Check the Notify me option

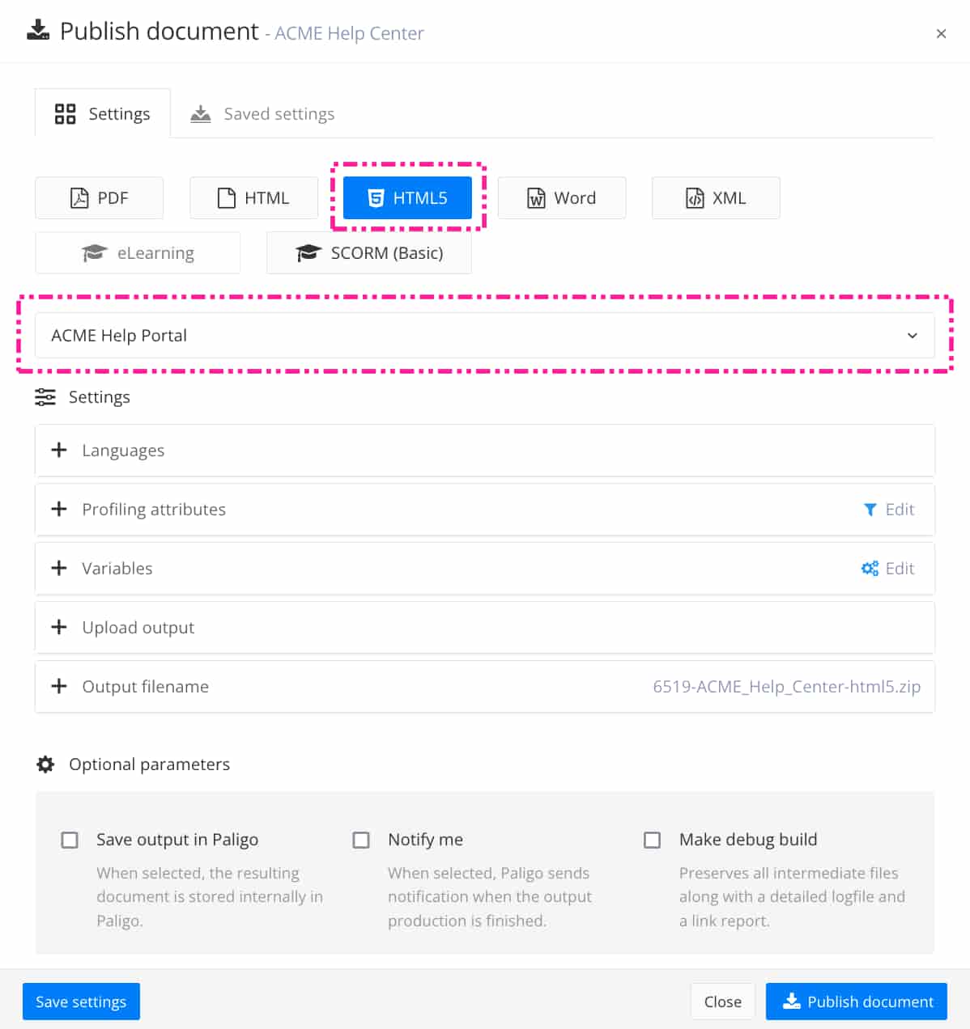(361, 840)
